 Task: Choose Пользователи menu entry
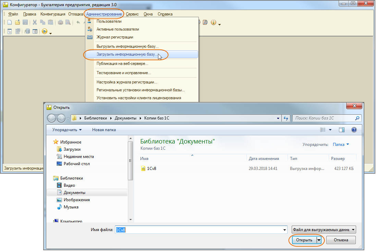click(142, 21)
